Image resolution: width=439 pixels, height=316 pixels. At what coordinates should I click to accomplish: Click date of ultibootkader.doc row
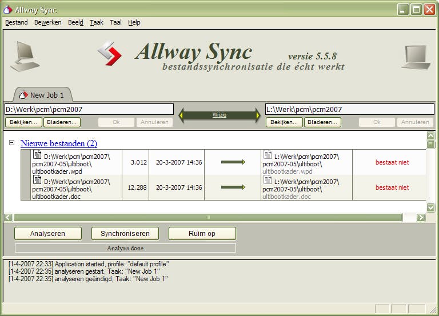coord(179,187)
